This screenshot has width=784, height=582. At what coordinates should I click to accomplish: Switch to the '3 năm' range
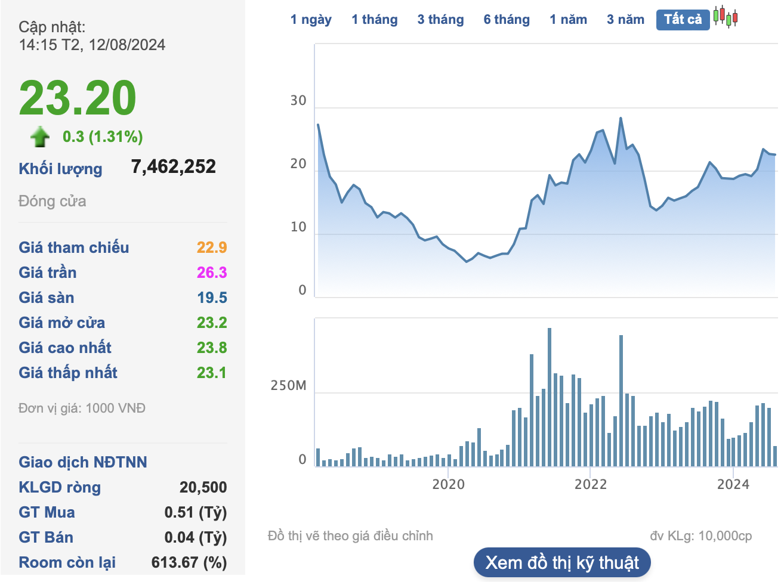[x=625, y=20]
